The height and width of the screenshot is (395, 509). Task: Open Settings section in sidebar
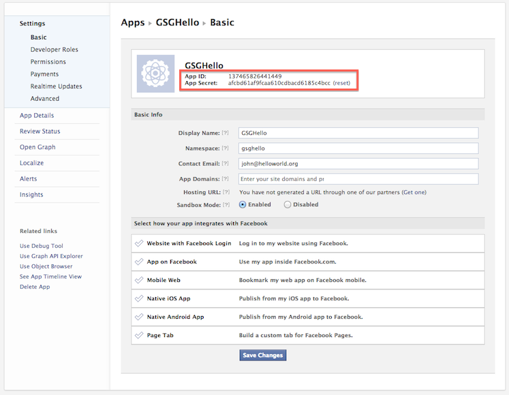32,23
